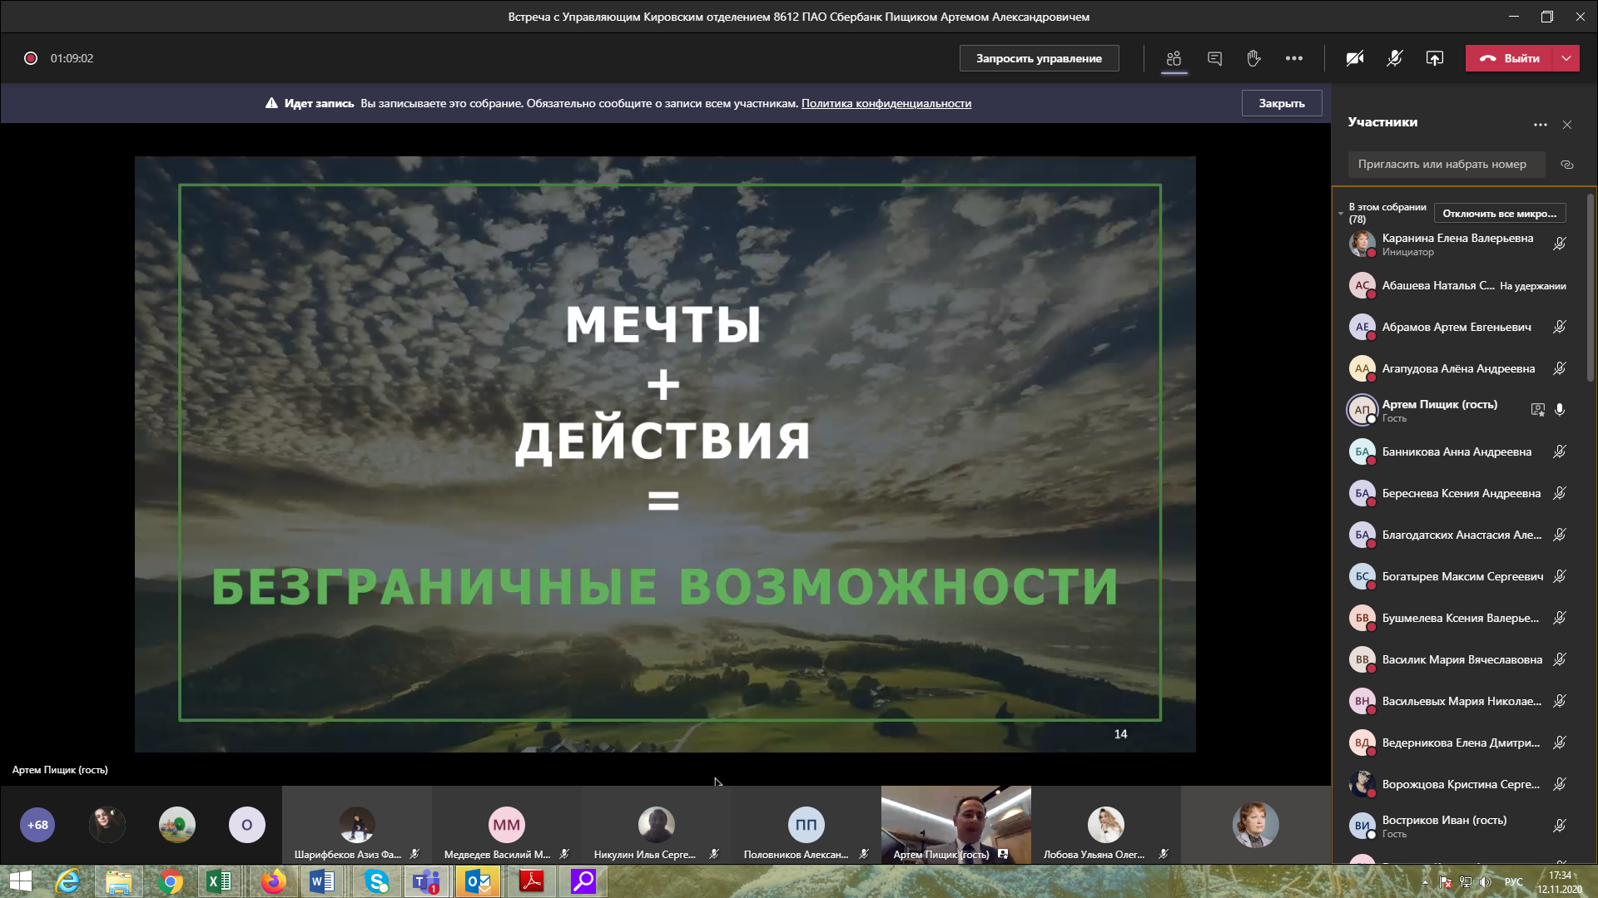Image resolution: width=1598 pixels, height=898 pixels.
Task: Open dropdown arrow next to Выйти
Action: (1566, 58)
